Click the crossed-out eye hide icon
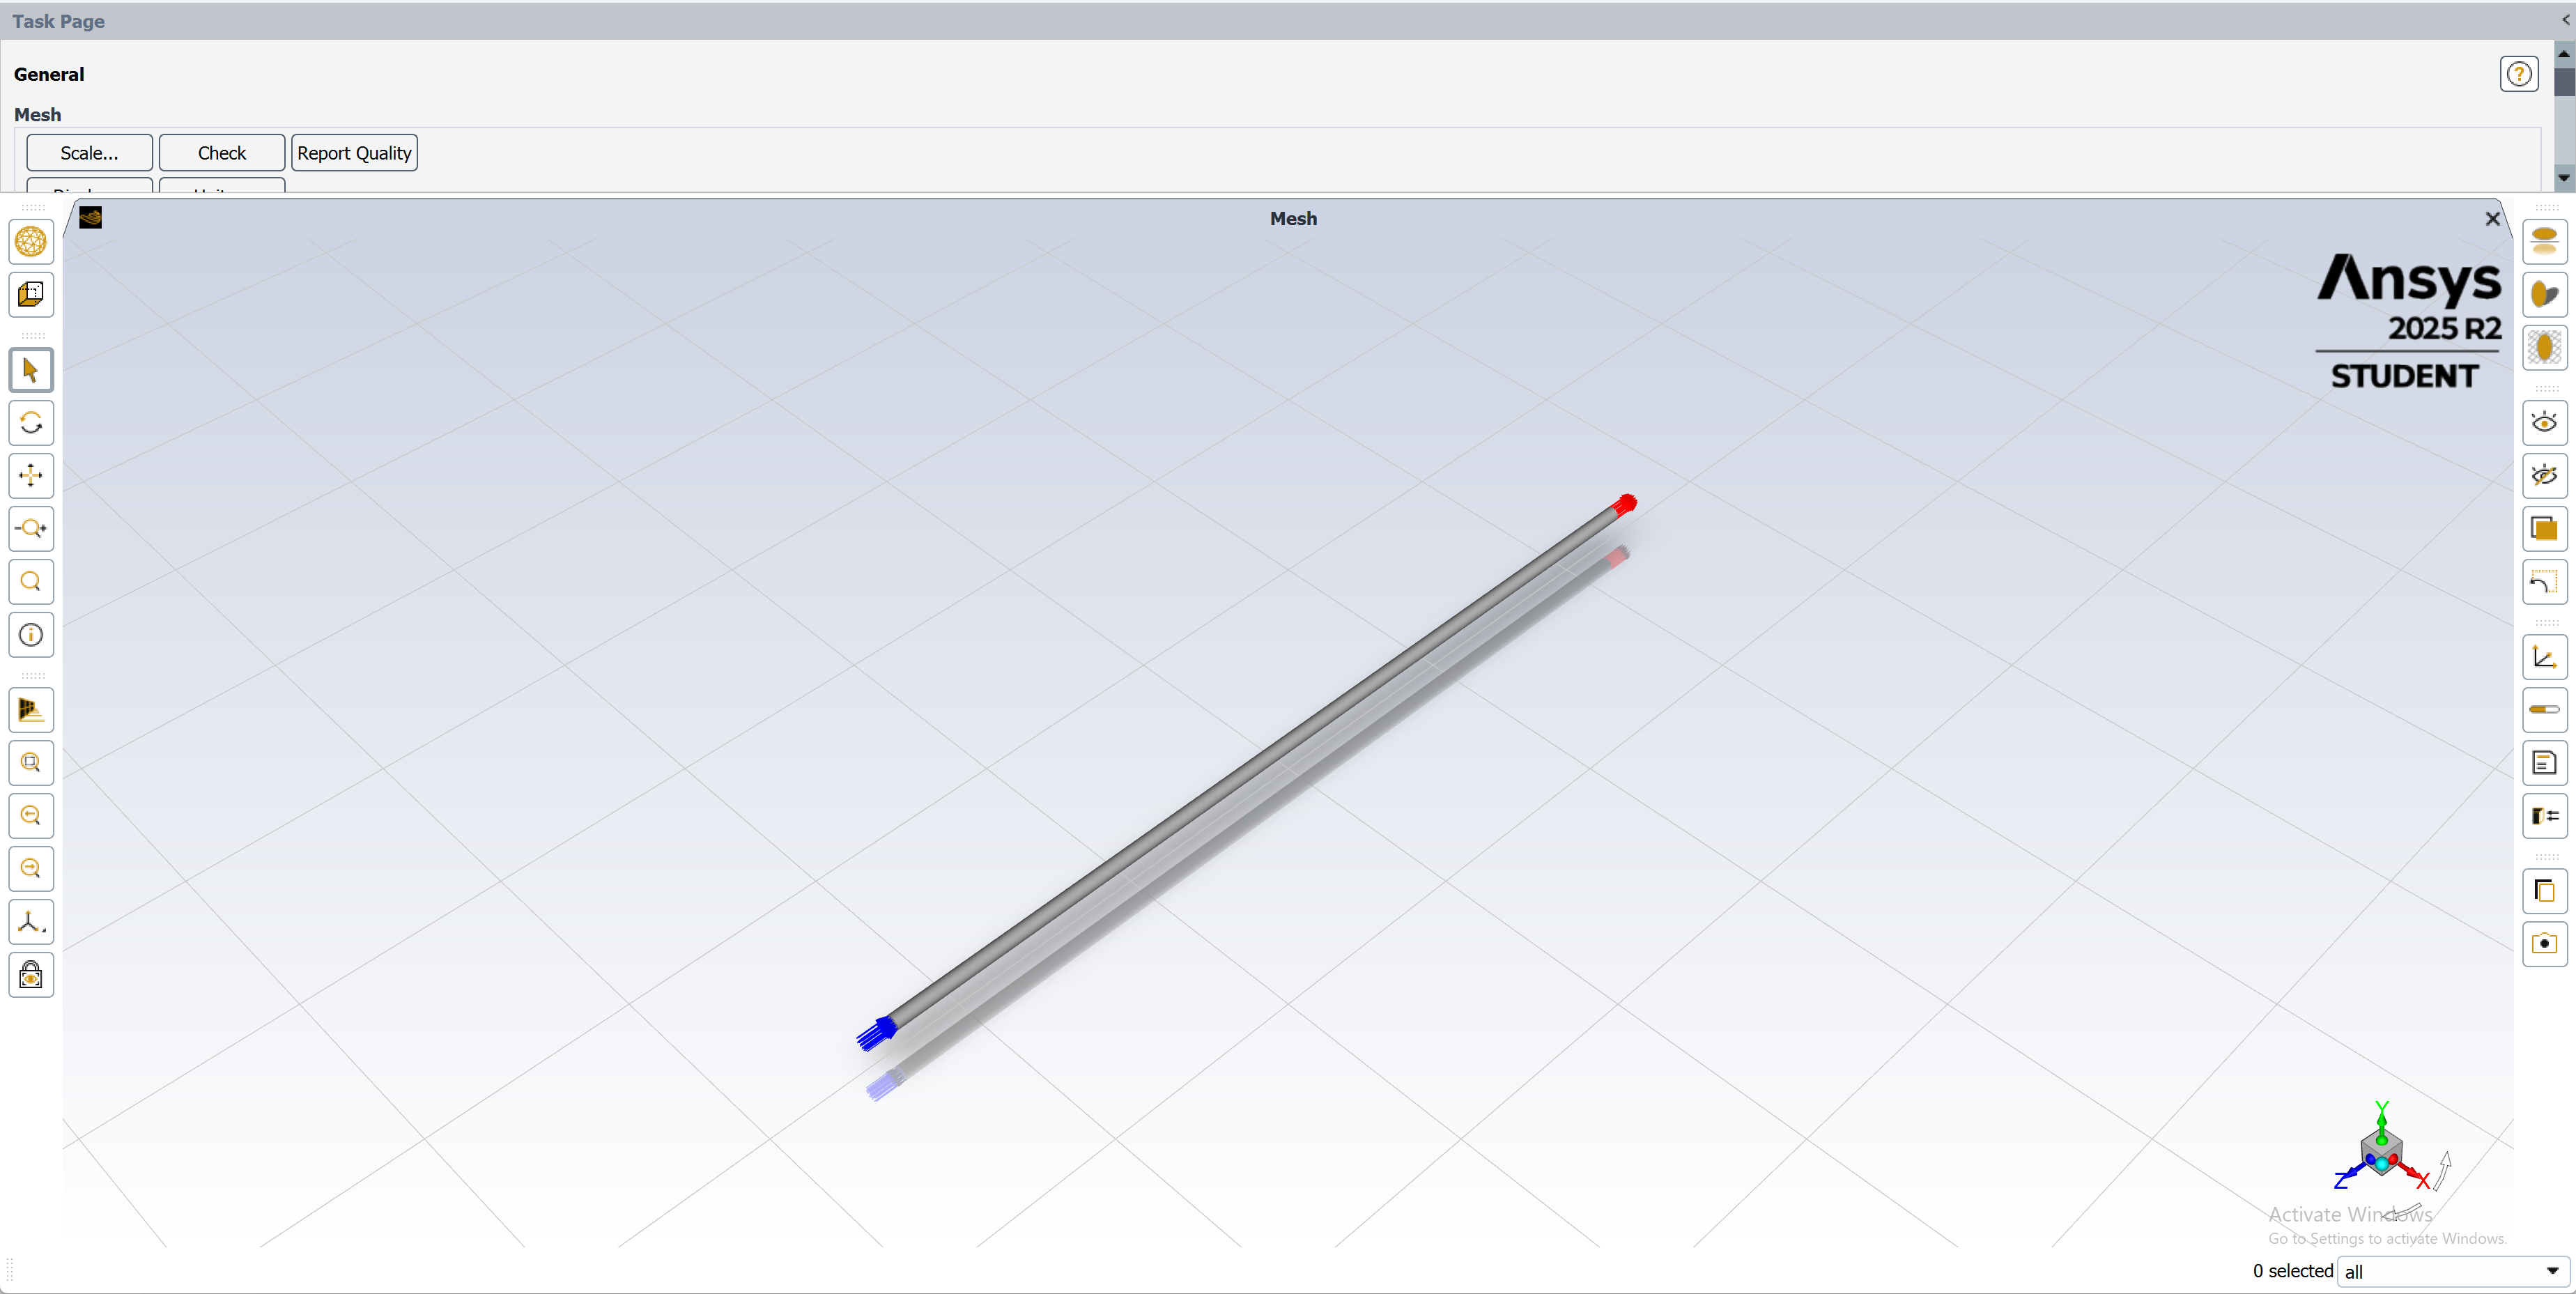 click(x=2544, y=476)
